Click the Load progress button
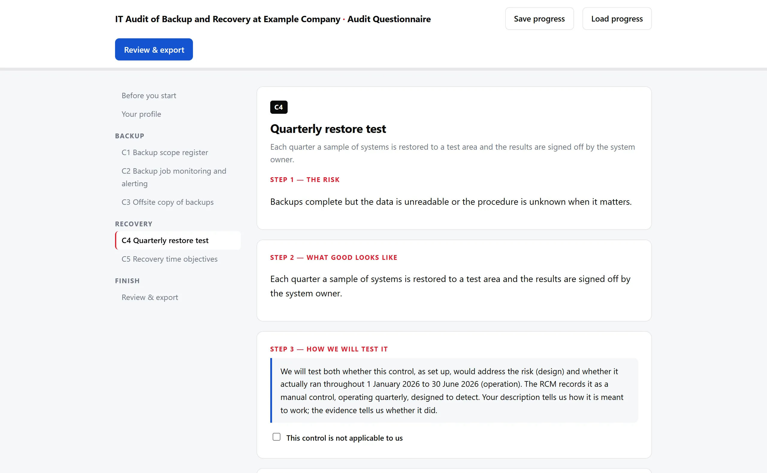767x473 pixels. [x=617, y=19]
